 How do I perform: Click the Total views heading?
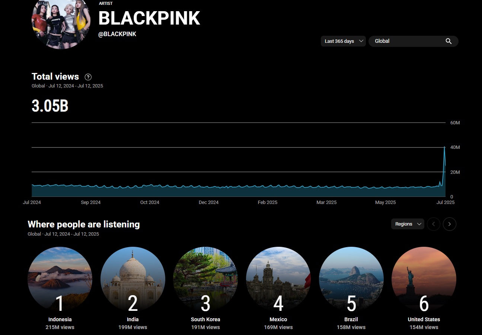(x=55, y=77)
